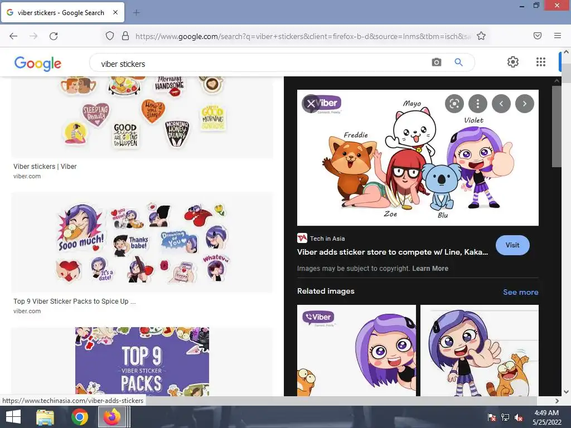Open the tracking protection shield icon

(110, 36)
